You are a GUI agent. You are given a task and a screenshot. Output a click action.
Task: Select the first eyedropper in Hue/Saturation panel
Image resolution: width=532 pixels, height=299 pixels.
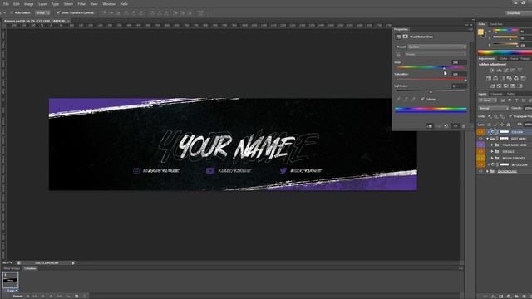[399, 100]
